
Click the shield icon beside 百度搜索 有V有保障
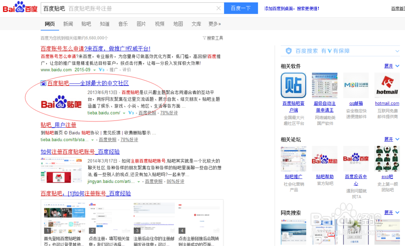(288, 51)
